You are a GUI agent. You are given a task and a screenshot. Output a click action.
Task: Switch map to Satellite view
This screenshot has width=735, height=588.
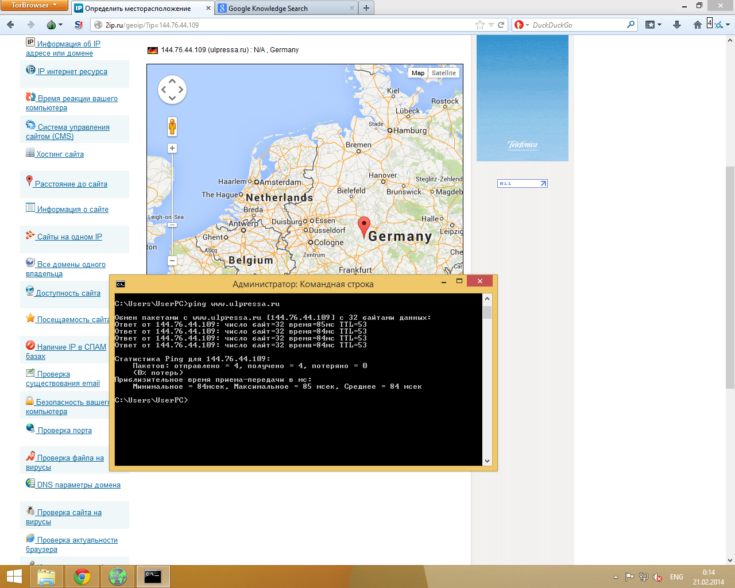[444, 73]
